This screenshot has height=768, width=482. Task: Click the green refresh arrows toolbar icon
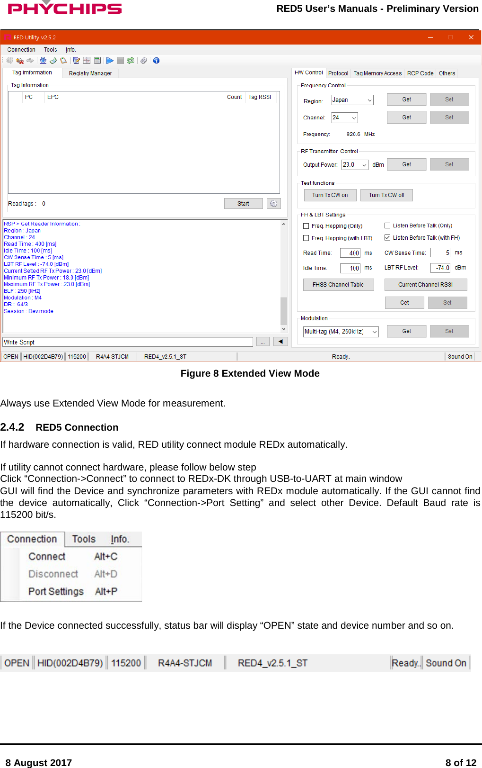pyautogui.click(x=131, y=60)
